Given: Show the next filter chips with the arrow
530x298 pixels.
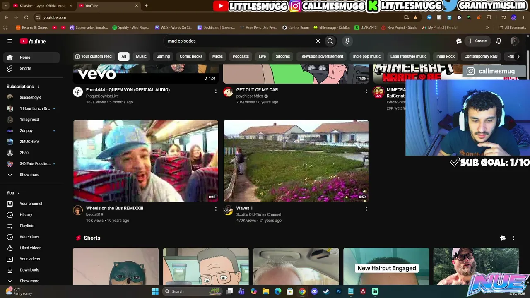Looking at the screenshot, I should point(518,56).
